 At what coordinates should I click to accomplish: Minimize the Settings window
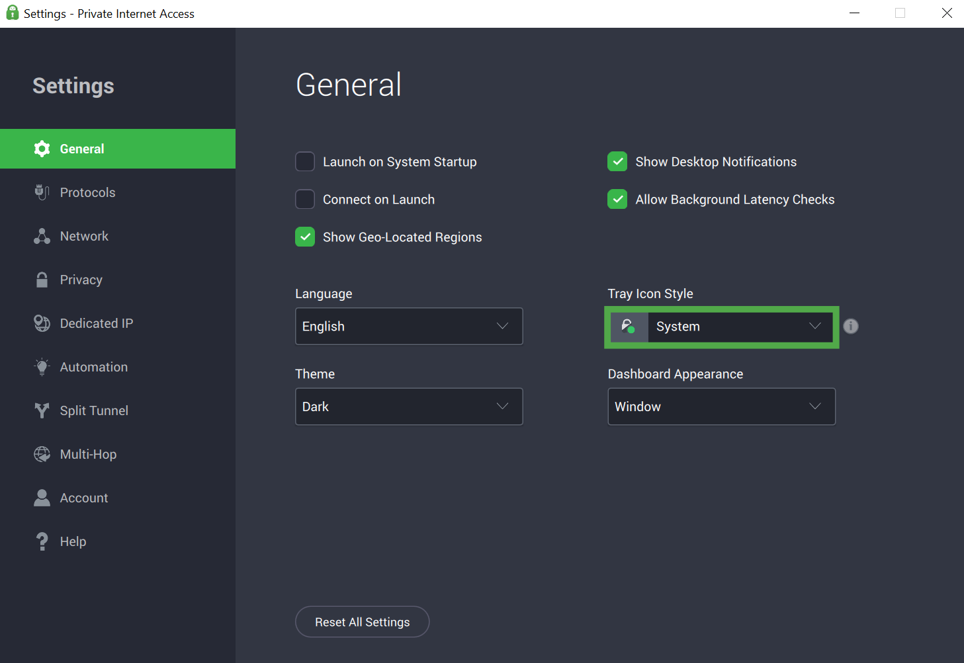pyautogui.click(x=855, y=13)
